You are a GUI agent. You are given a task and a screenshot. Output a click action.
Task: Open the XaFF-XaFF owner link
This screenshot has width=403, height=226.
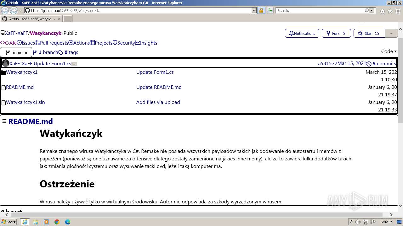tap(17, 33)
